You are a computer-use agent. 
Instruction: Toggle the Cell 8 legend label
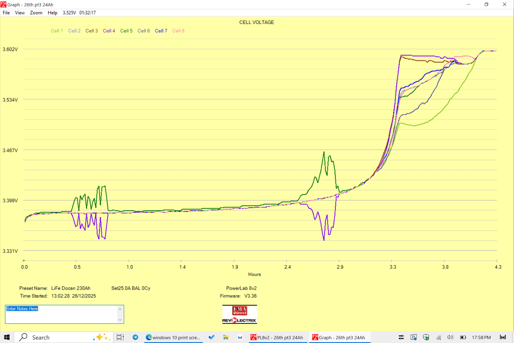pos(178,31)
